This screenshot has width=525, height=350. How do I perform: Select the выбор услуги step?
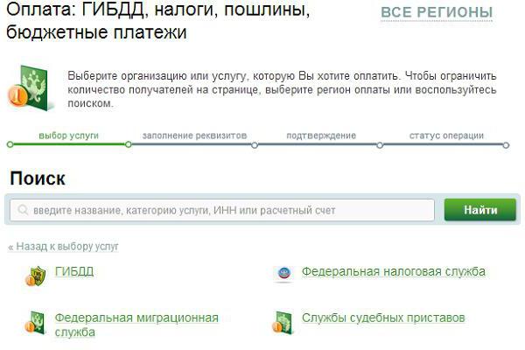(68, 136)
